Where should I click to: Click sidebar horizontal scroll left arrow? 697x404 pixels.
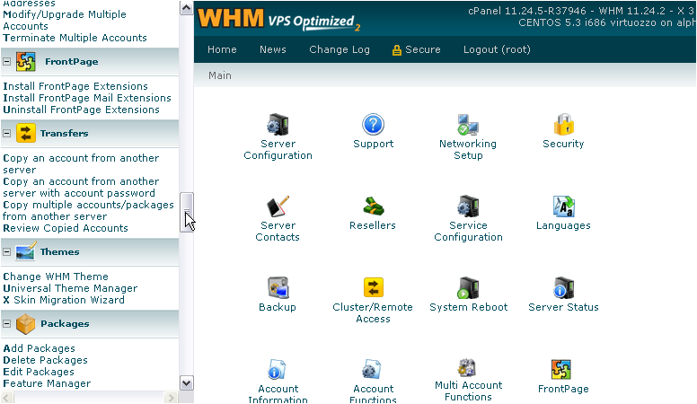tap(7, 398)
